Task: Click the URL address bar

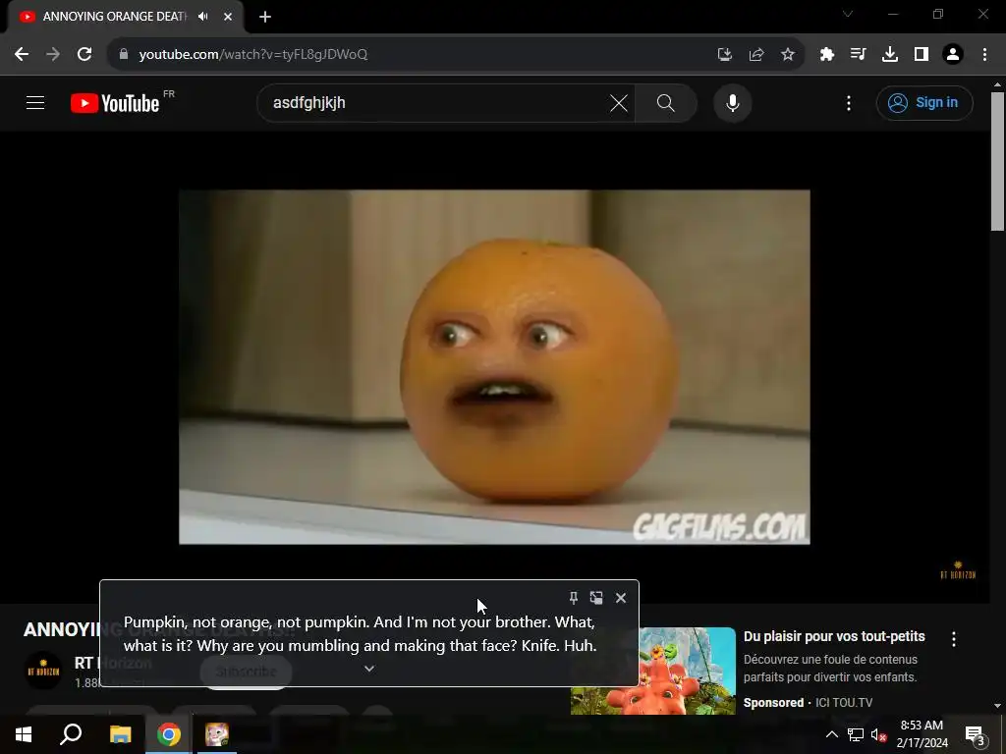Action: [411, 55]
